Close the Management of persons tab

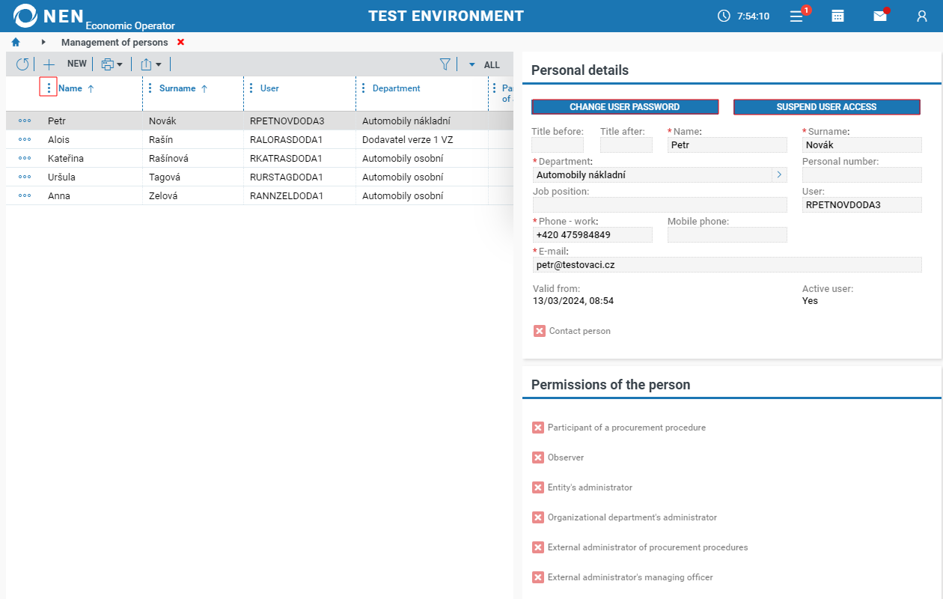pos(180,43)
